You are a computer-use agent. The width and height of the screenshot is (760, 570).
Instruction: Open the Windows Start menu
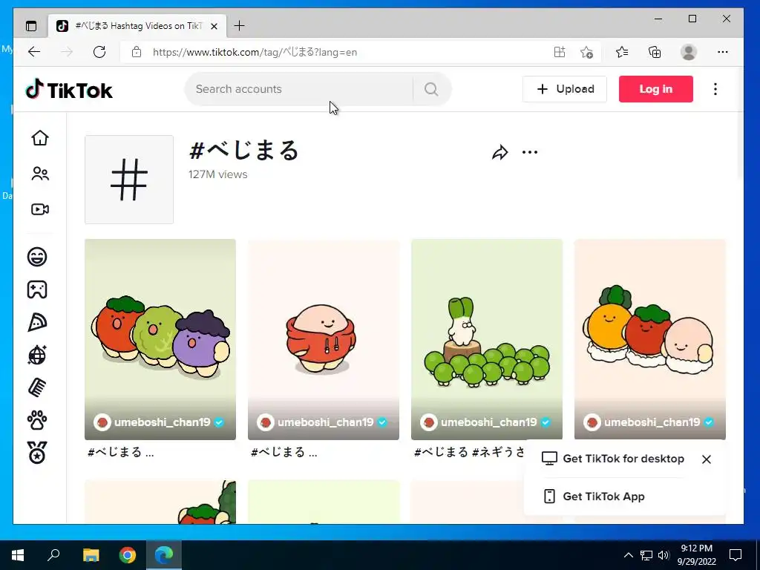18,555
